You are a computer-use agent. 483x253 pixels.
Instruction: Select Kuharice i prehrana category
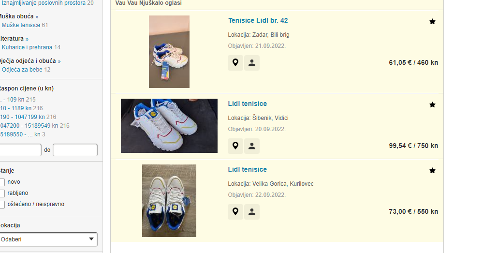(27, 47)
